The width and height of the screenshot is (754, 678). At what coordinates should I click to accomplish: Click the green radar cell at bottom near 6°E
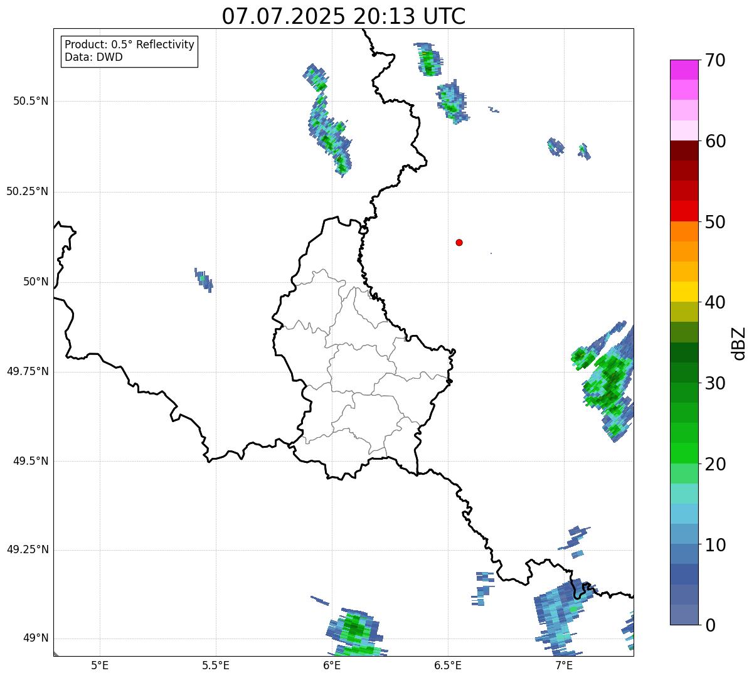(356, 631)
